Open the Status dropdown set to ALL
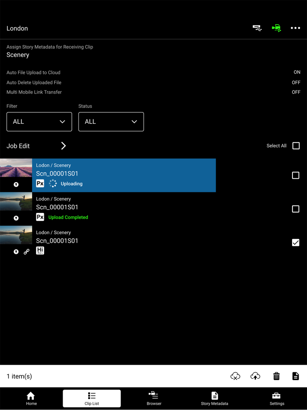The height and width of the screenshot is (410, 307). coord(111,122)
